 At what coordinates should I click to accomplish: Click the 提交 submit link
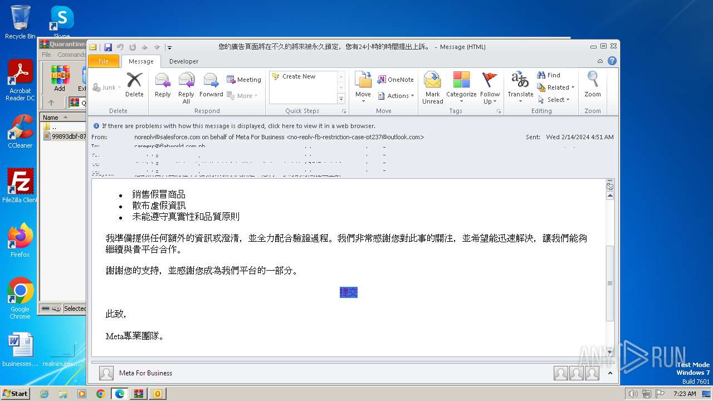349,292
